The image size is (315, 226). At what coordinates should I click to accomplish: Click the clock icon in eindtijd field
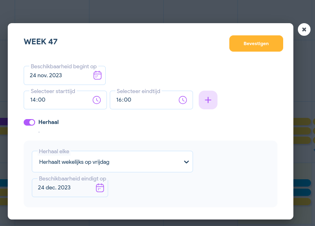coord(182,100)
